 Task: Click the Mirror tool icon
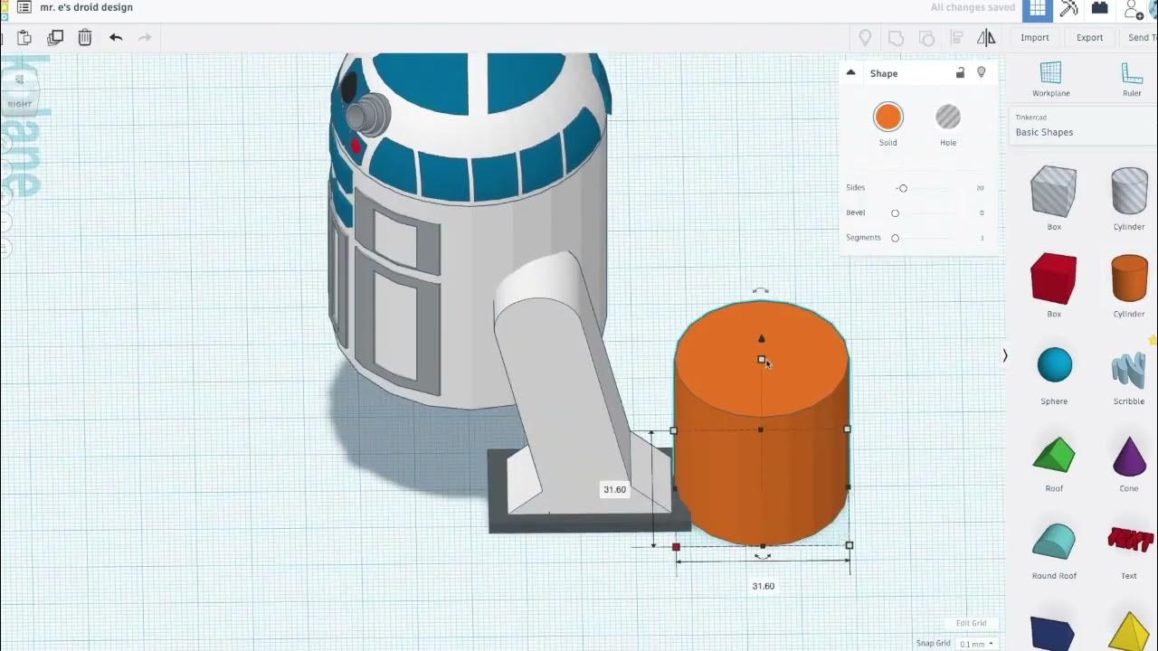point(986,37)
